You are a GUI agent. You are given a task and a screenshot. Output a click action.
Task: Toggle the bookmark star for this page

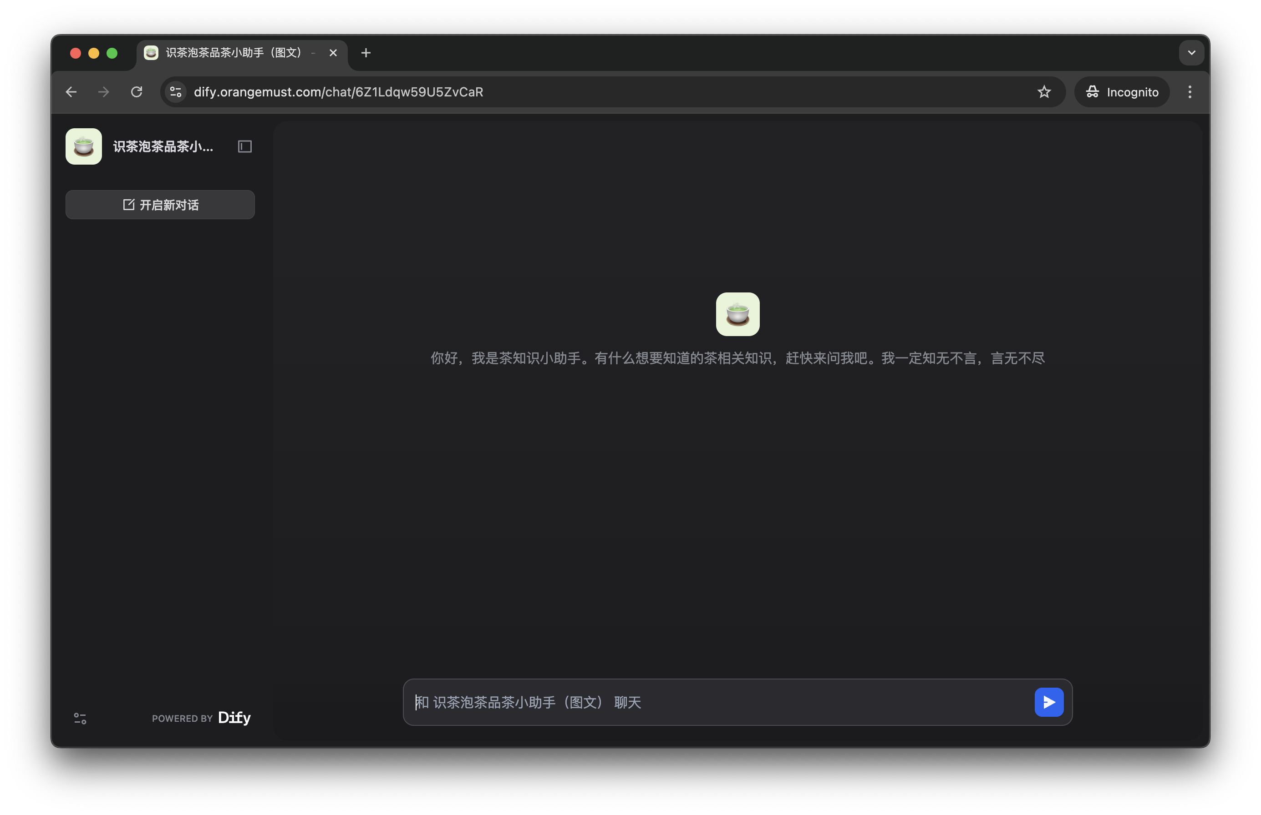(x=1044, y=91)
